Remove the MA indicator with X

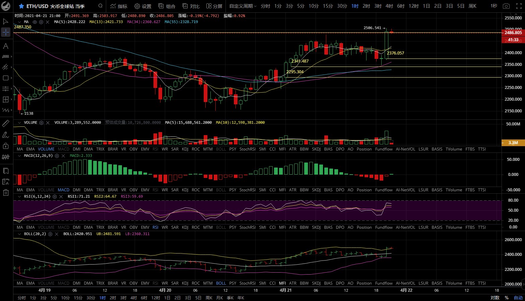[48, 22]
